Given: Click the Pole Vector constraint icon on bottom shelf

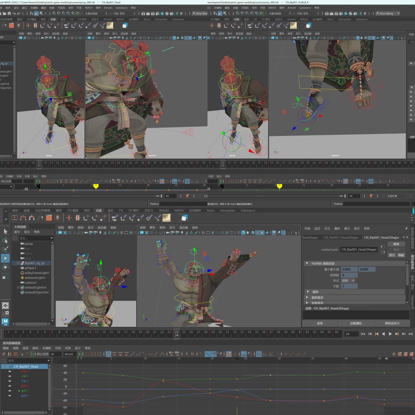Looking at the screenshot, I should pyautogui.click(x=158, y=218).
